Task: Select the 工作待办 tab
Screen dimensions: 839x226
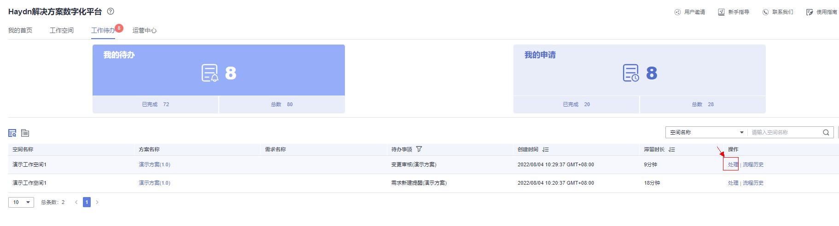Action: pyautogui.click(x=103, y=30)
